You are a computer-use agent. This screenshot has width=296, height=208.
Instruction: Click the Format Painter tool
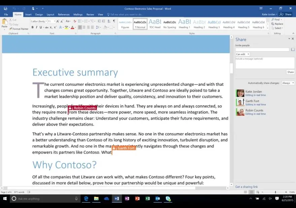[x=18, y=29]
